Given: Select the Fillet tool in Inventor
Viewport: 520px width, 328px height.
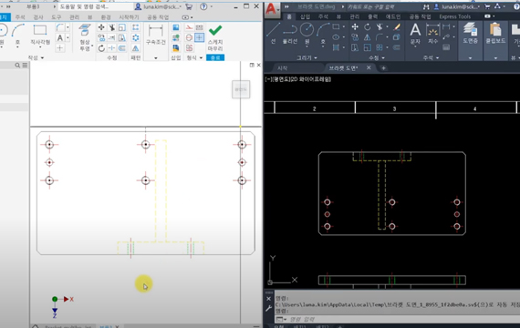Looking at the screenshot, I should [x=60, y=27].
